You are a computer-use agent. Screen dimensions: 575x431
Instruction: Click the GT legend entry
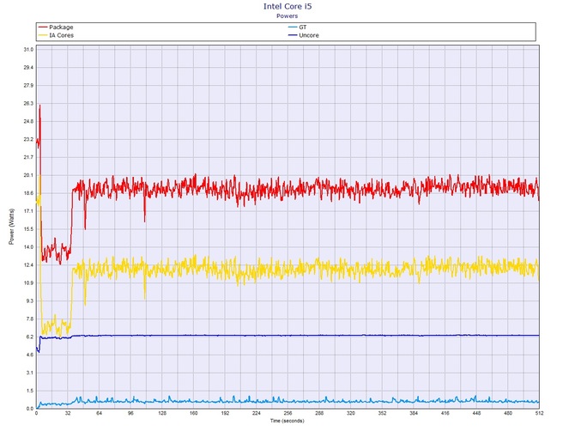click(298, 27)
